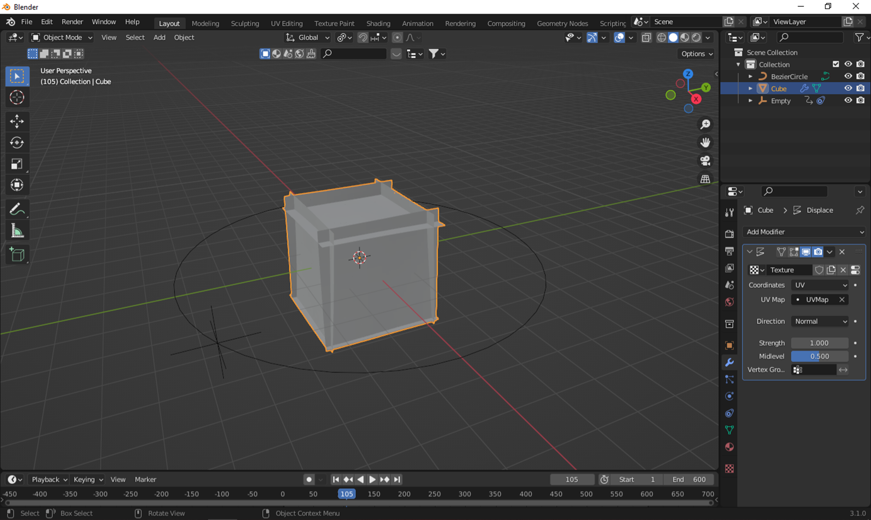Select the Add Cube tool

(17, 255)
